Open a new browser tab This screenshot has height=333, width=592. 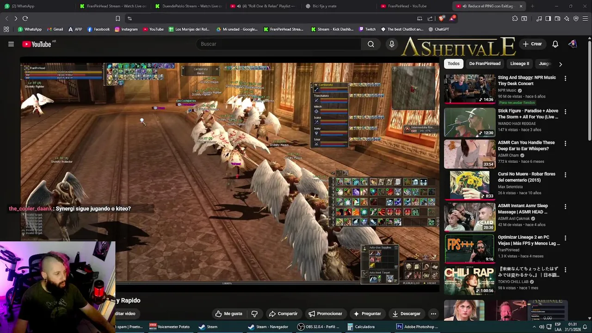pos(532,6)
